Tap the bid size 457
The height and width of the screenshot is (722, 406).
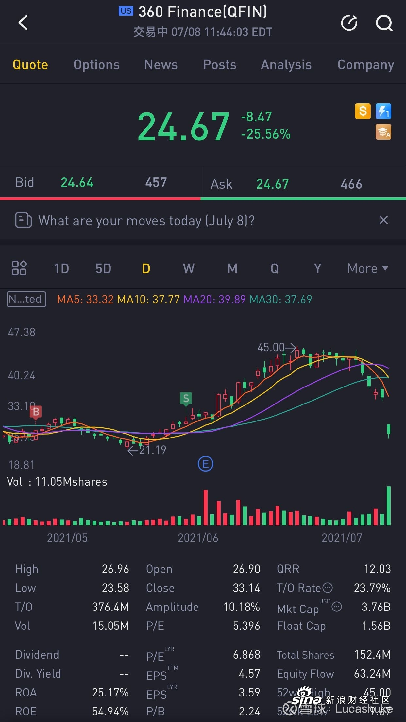point(156,182)
